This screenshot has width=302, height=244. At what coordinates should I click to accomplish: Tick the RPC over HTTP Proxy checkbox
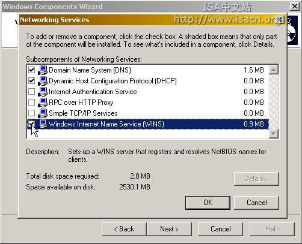[x=31, y=103]
